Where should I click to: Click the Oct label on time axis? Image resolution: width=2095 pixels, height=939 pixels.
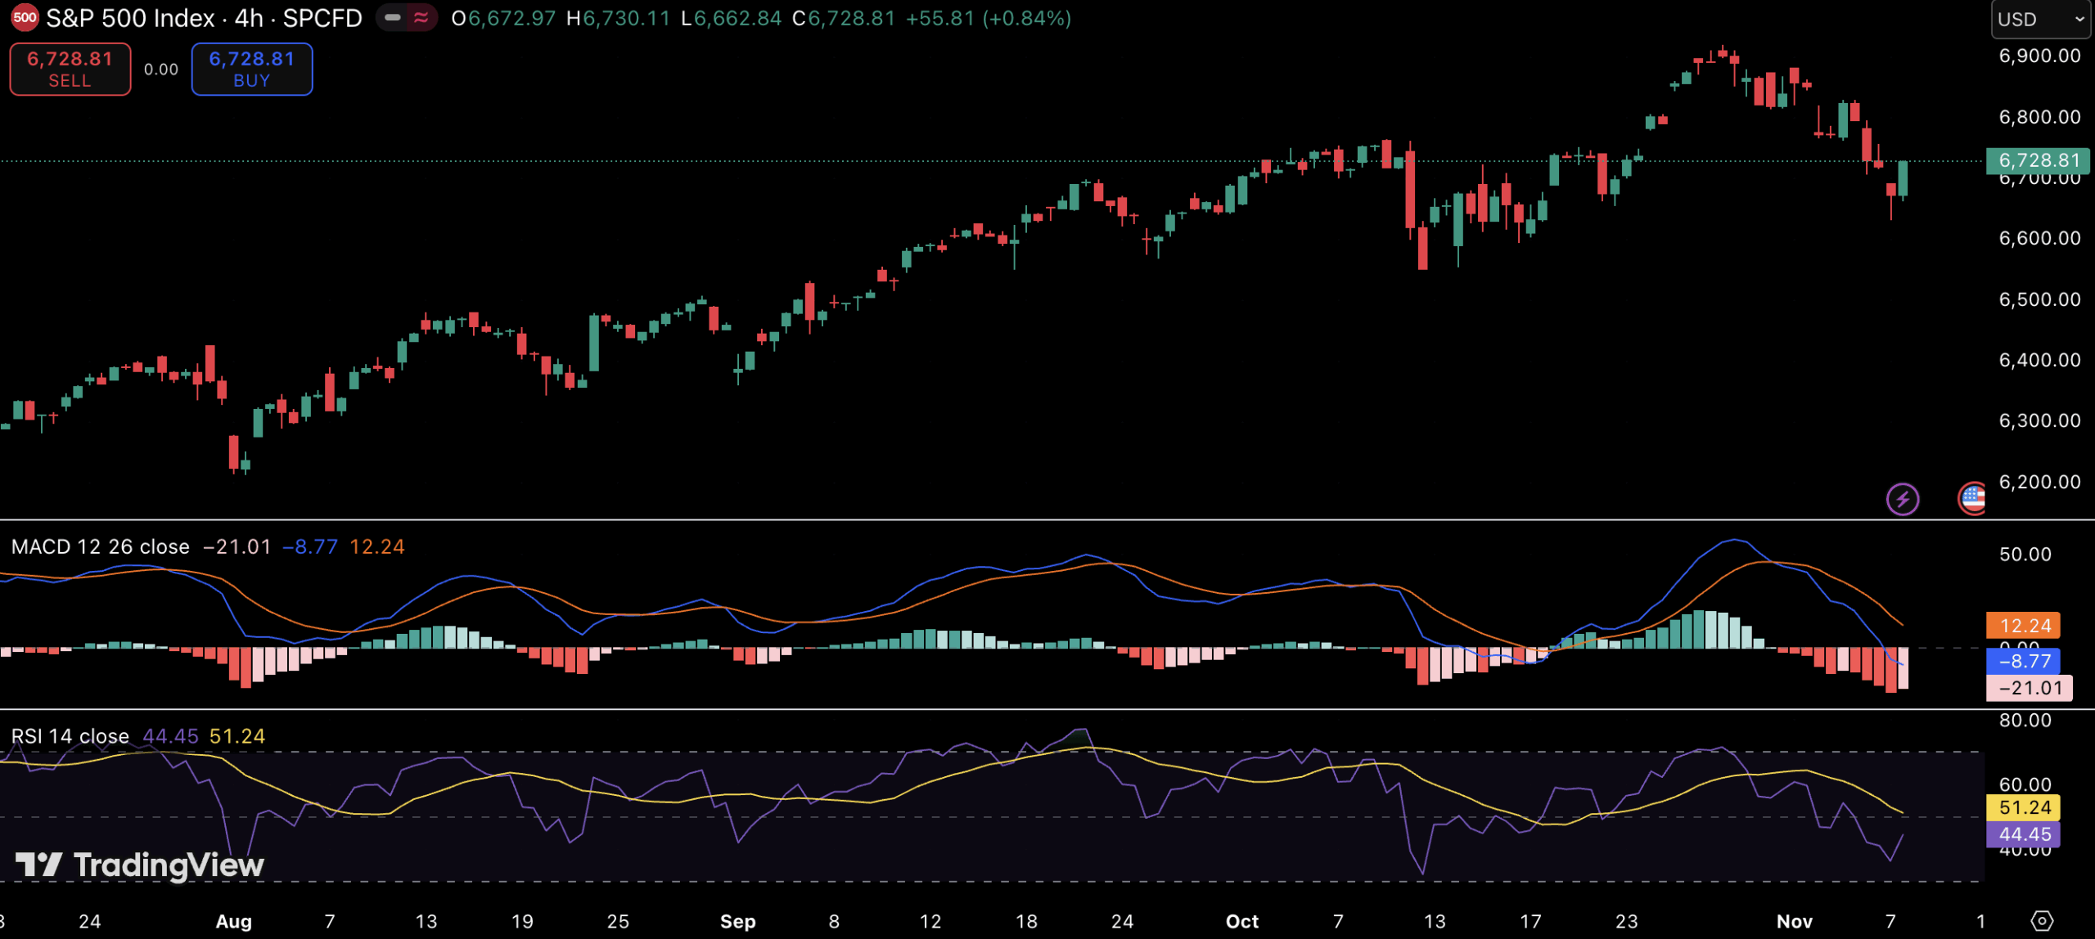(1241, 921)
